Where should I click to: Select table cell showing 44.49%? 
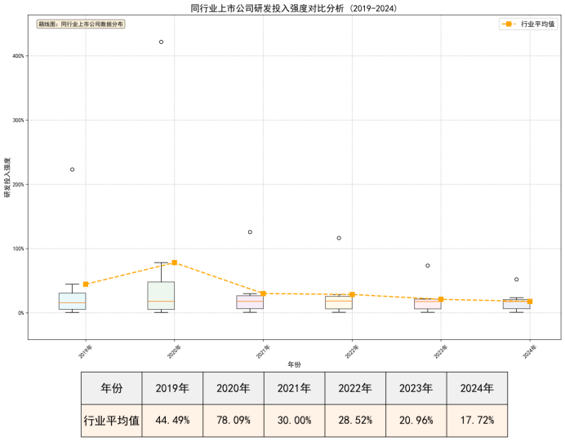(x=172, y=421)
